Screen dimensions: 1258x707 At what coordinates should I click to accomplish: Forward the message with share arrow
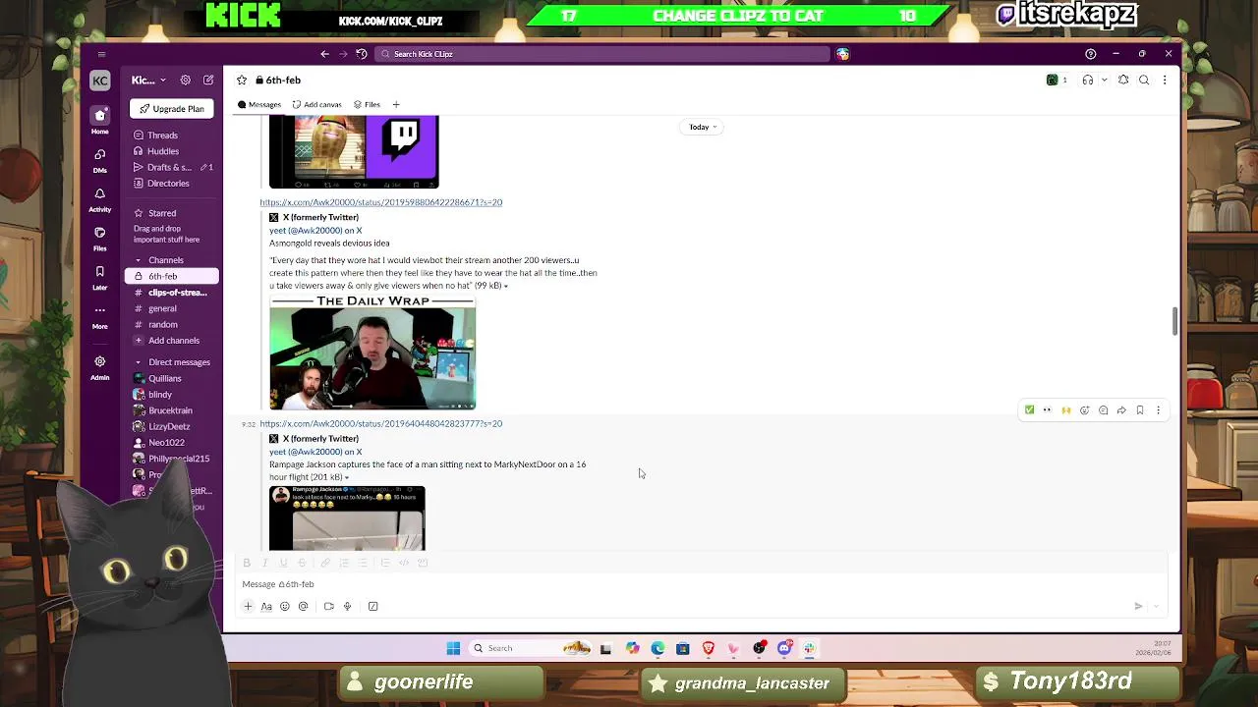tap(1121, 410)
